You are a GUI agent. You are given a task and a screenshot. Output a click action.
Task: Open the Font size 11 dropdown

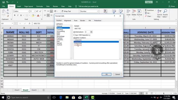point(34,11)
